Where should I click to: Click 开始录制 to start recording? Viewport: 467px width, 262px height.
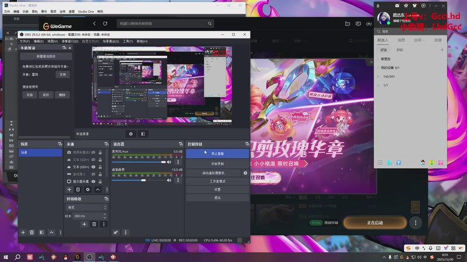point(217,164)
